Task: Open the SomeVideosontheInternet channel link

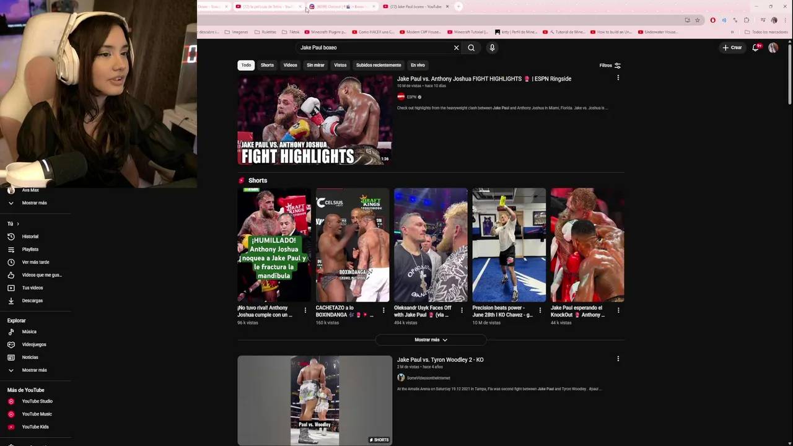Action: [x=428, y=378]
